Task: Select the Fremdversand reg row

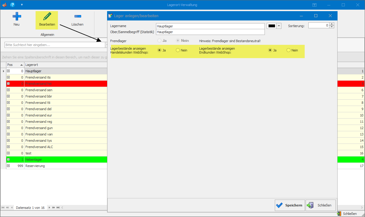Action: coord(57,122)
